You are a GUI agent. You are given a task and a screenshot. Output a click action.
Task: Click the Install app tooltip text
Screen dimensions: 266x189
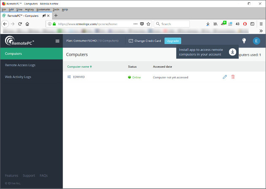[201, 52]
